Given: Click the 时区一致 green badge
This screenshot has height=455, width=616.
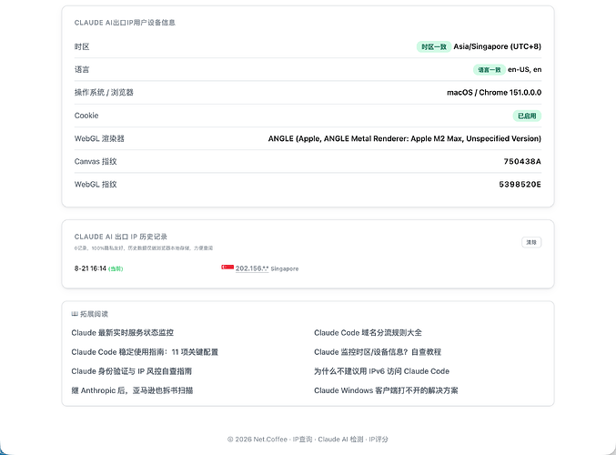Looking at the screenshot, I should click(434, 46).
